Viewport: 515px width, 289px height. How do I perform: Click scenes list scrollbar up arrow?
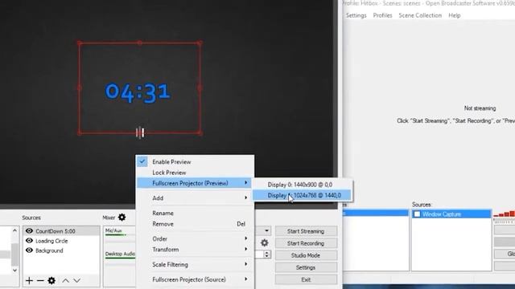pos(14,230)
